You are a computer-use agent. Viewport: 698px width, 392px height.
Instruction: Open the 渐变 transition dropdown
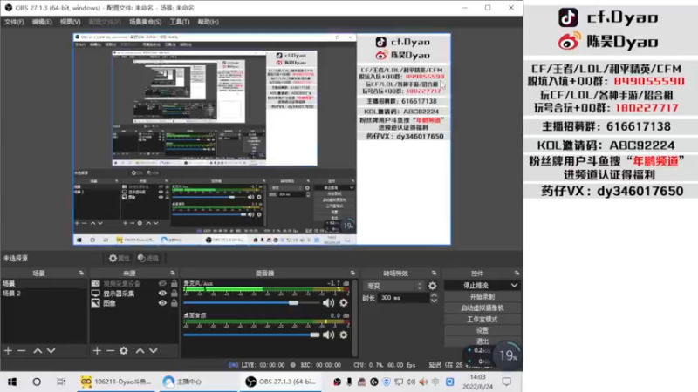394,286
